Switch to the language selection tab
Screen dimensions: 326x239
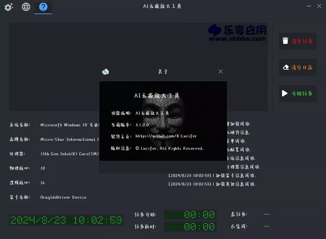tap(26, 6)
